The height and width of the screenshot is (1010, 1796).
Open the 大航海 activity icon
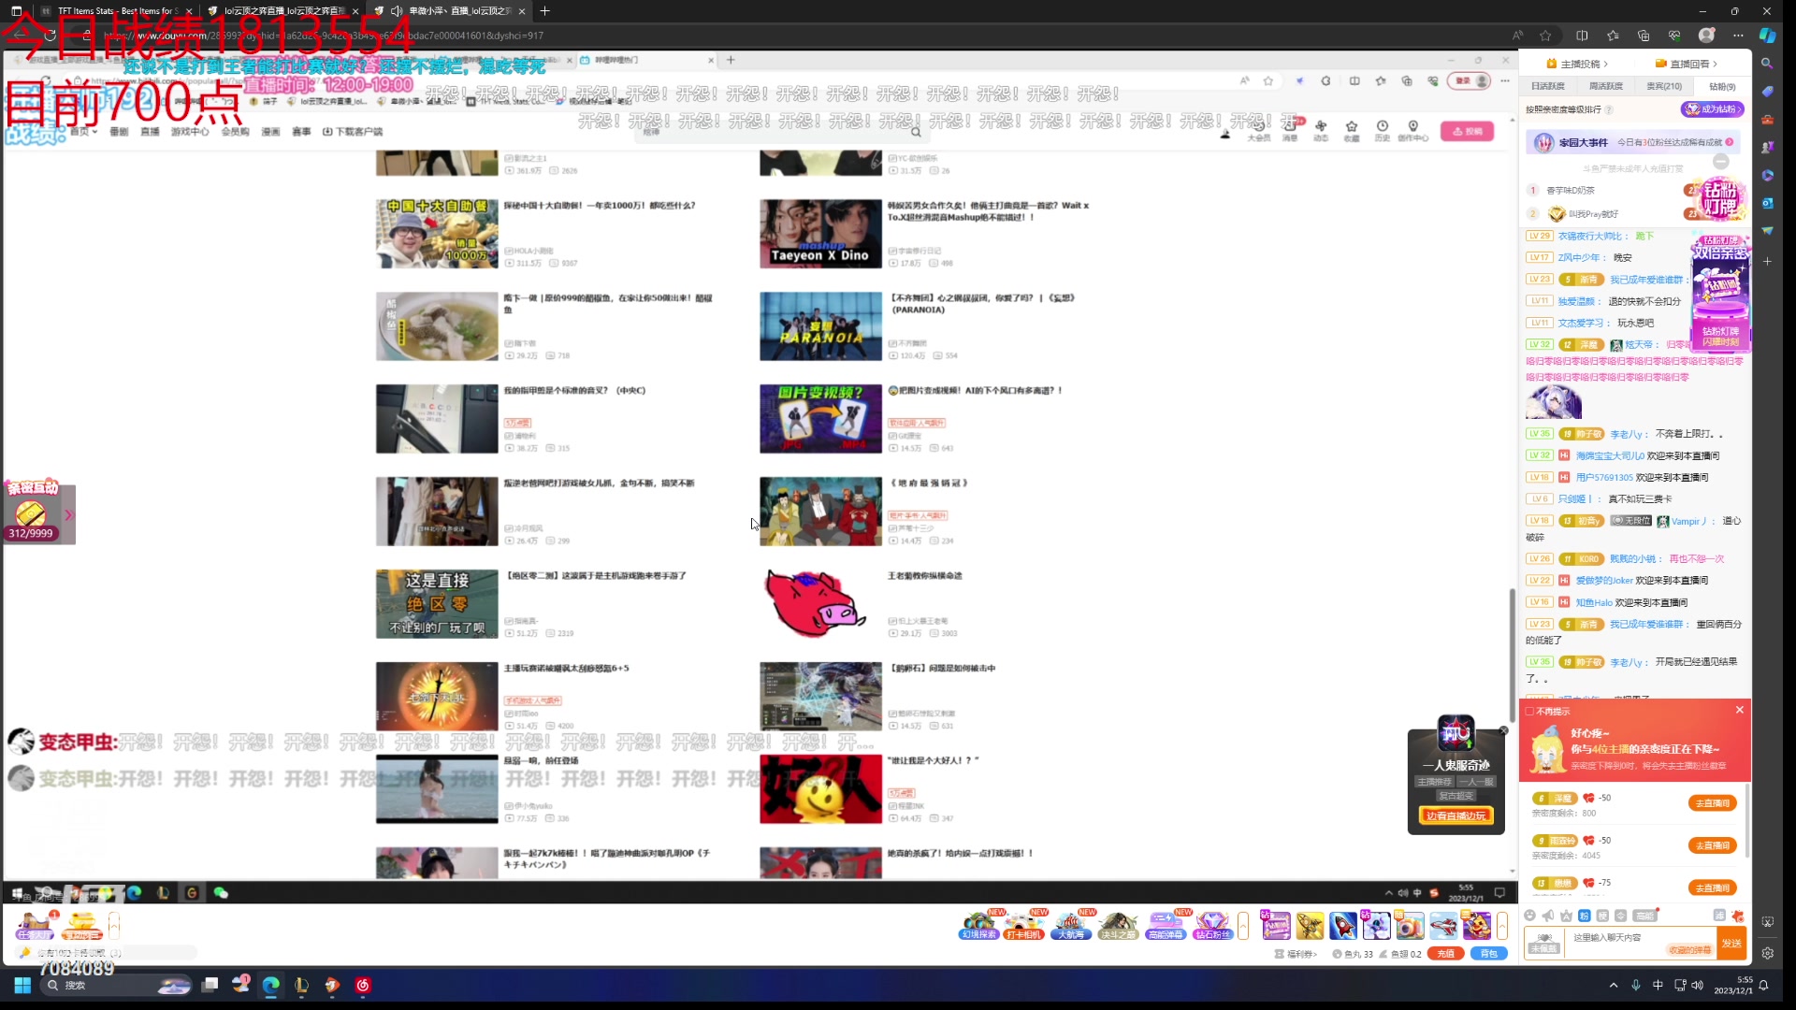[1071, 925]
